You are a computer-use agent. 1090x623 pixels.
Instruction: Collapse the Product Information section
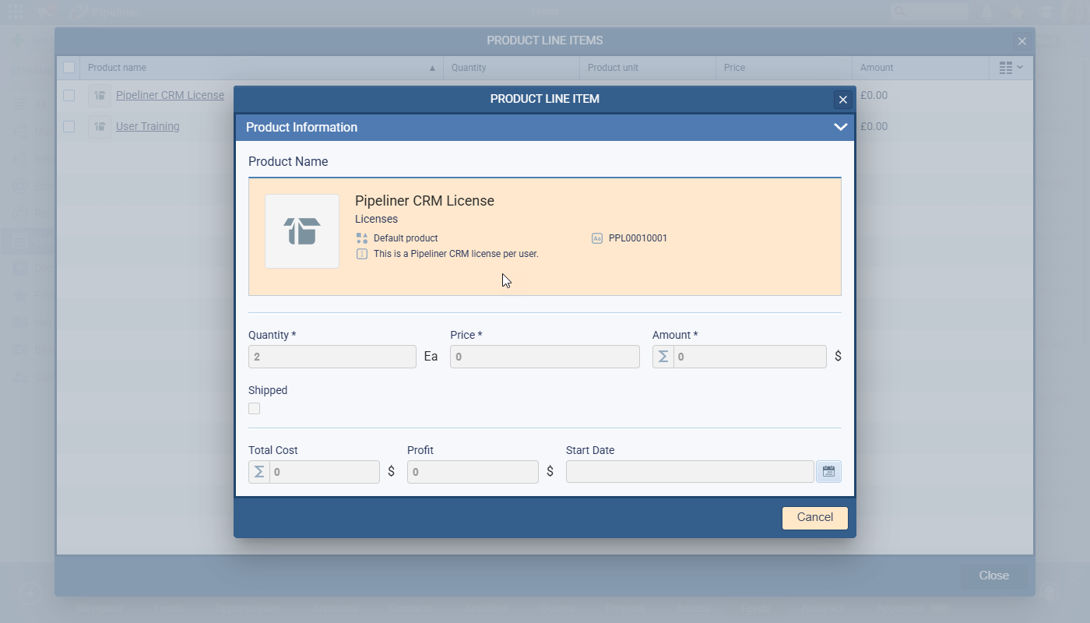(840, 127)
